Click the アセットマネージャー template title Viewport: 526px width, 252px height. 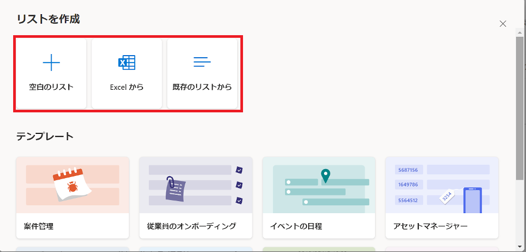tap(430, 226)
